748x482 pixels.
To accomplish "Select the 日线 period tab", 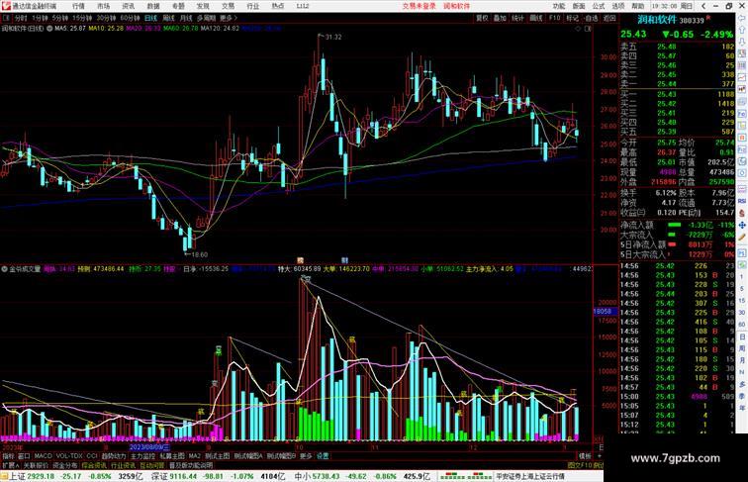I will tap(150, 18).
